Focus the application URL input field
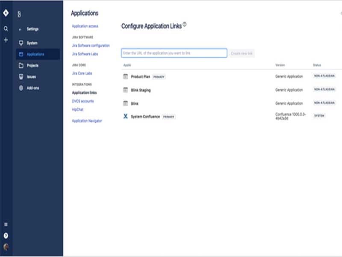The width and height of the screenshot is (342, 257). tap(174, 53)
